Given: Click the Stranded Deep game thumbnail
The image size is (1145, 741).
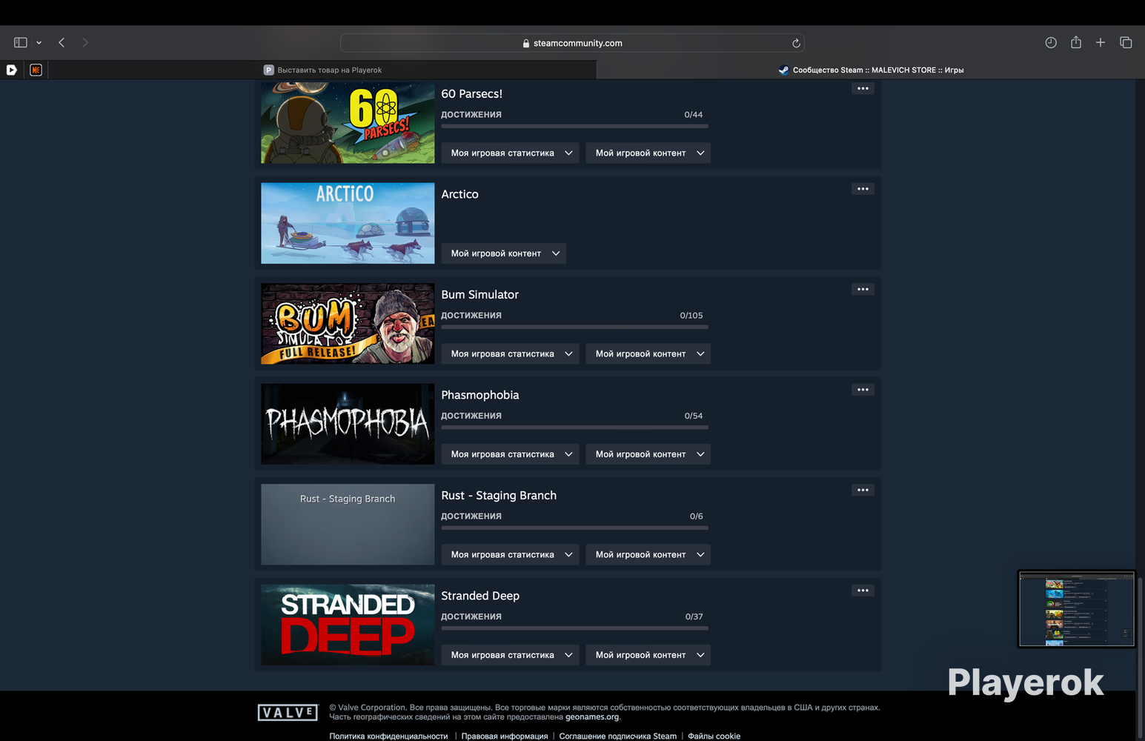Looking at the screenshot, I should [348, 625].
